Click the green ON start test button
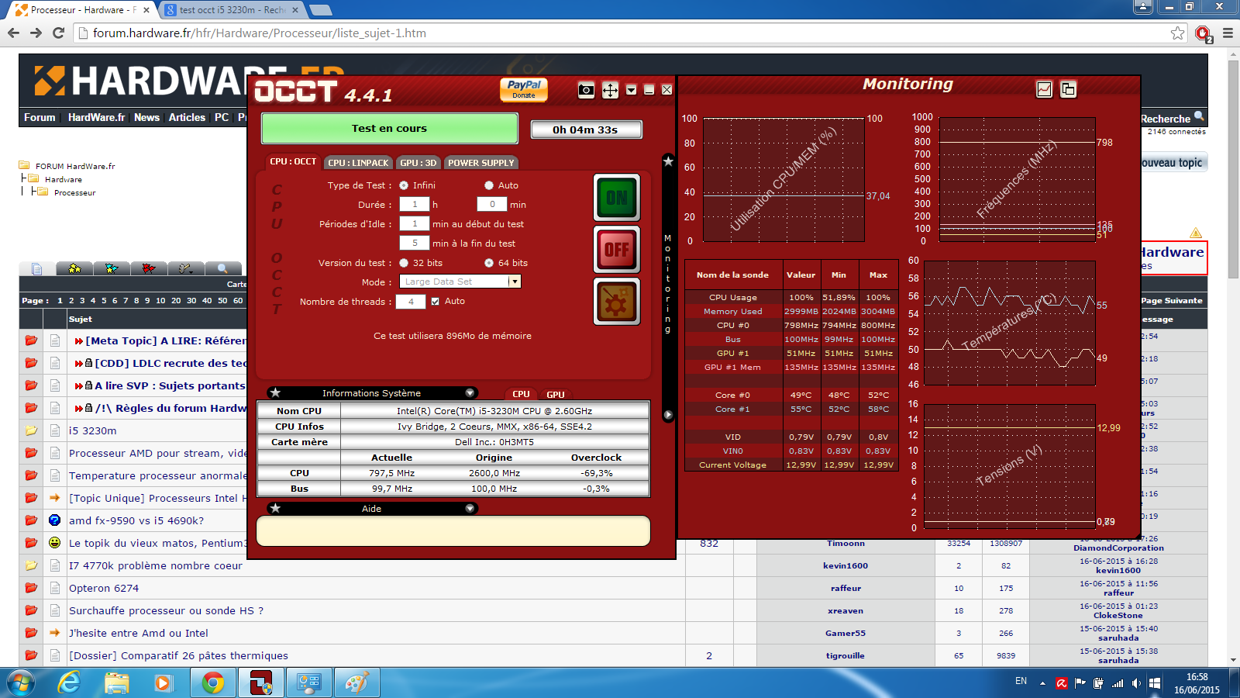 coord(616,198)
